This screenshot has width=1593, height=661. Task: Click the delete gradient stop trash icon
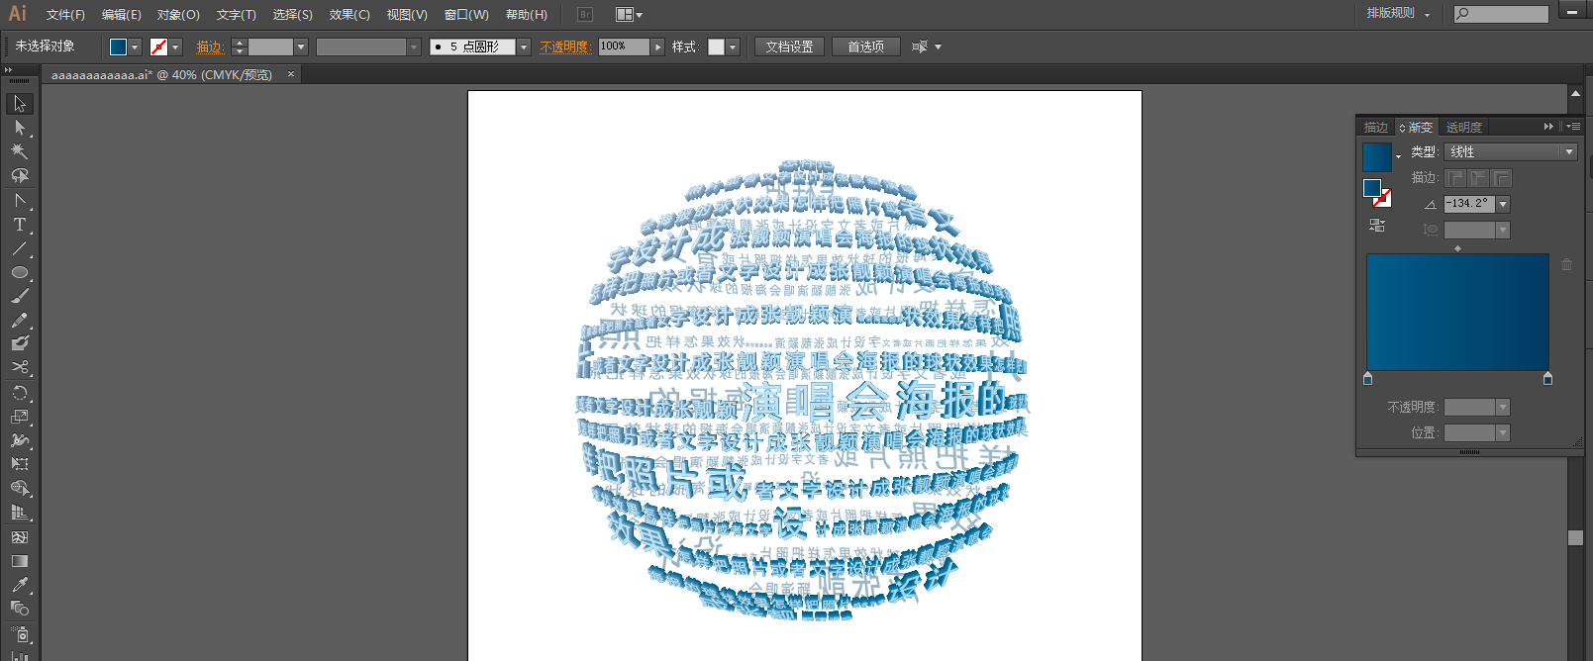click(x=1566, y=264)
